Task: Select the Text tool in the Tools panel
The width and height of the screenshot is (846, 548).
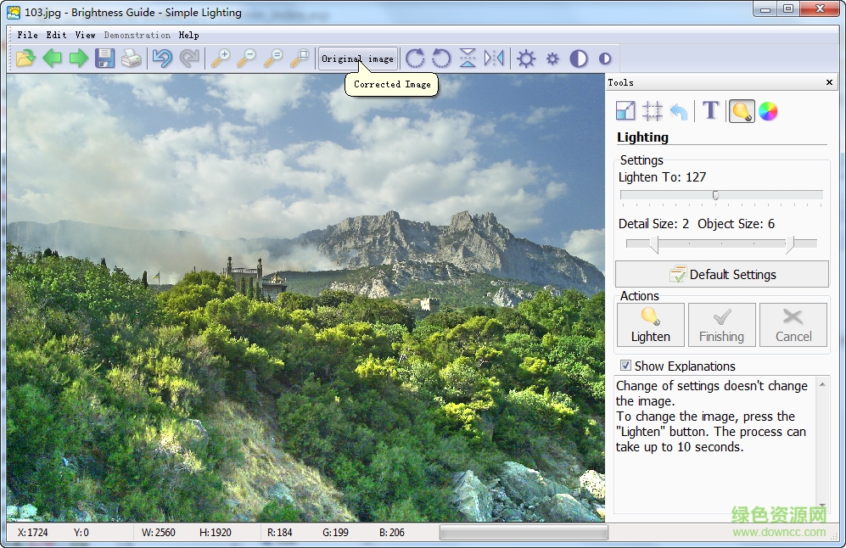Action: pos(710,110)
